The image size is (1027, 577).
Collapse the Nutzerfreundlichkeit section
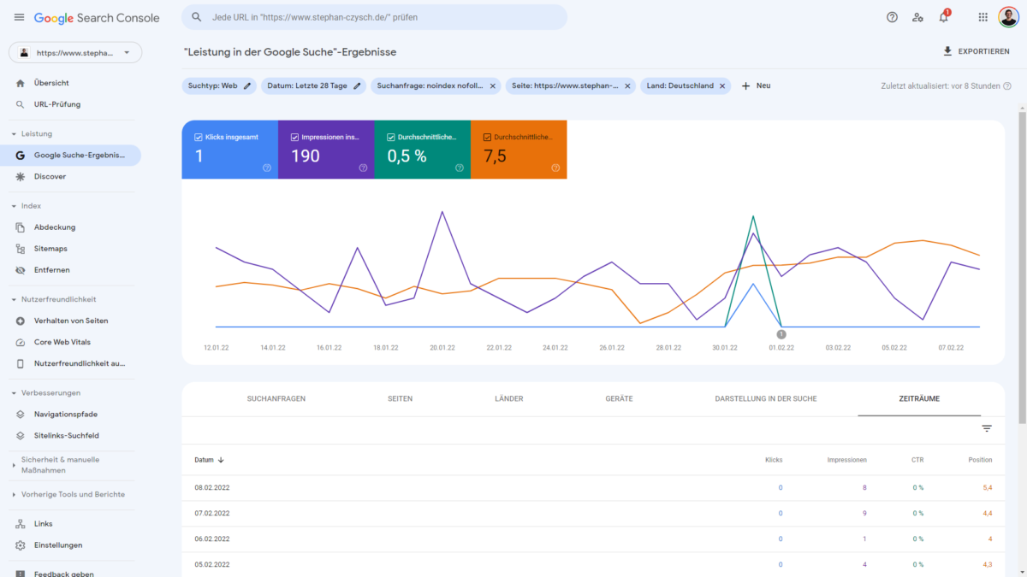click(x=14, y=300)
